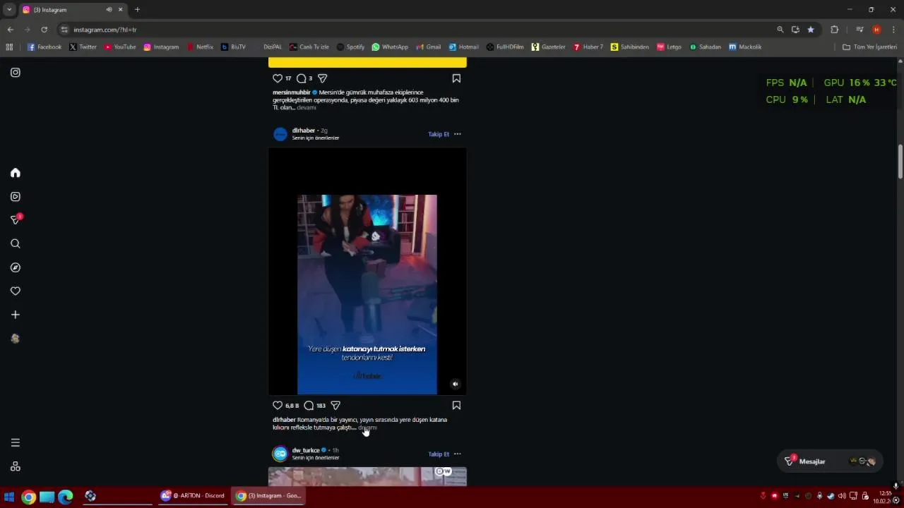This screenshot has height=508, width=904.
Task: Open Search in Instagram sidebar
Action: [x=16, y=243]
